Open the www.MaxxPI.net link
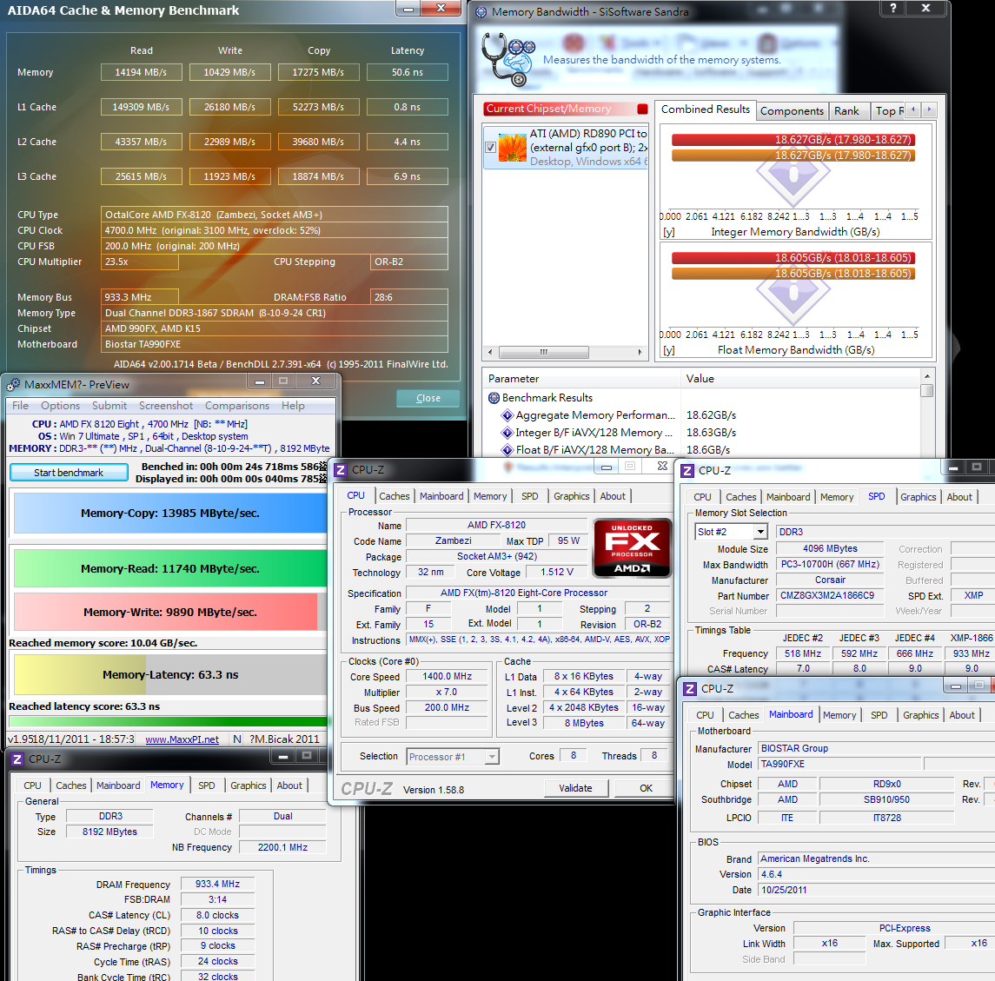The height and width of the screenshot is (981, 995). tap(182, 739)
